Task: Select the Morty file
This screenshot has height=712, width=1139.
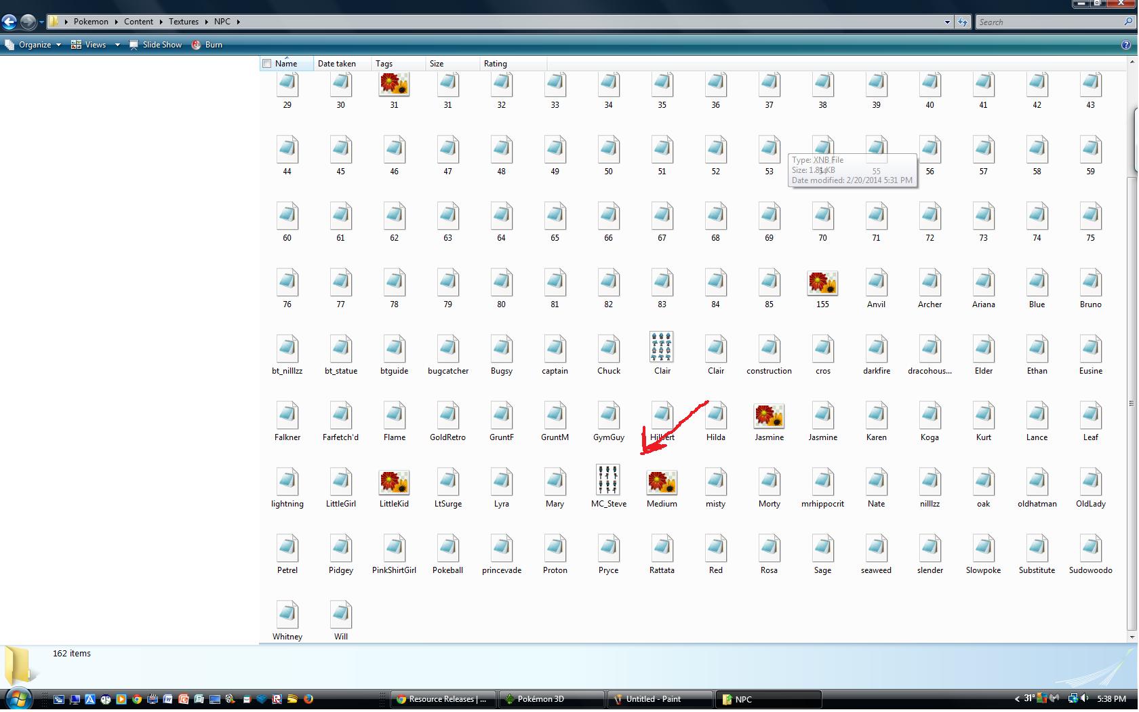Action: (769, 486)
